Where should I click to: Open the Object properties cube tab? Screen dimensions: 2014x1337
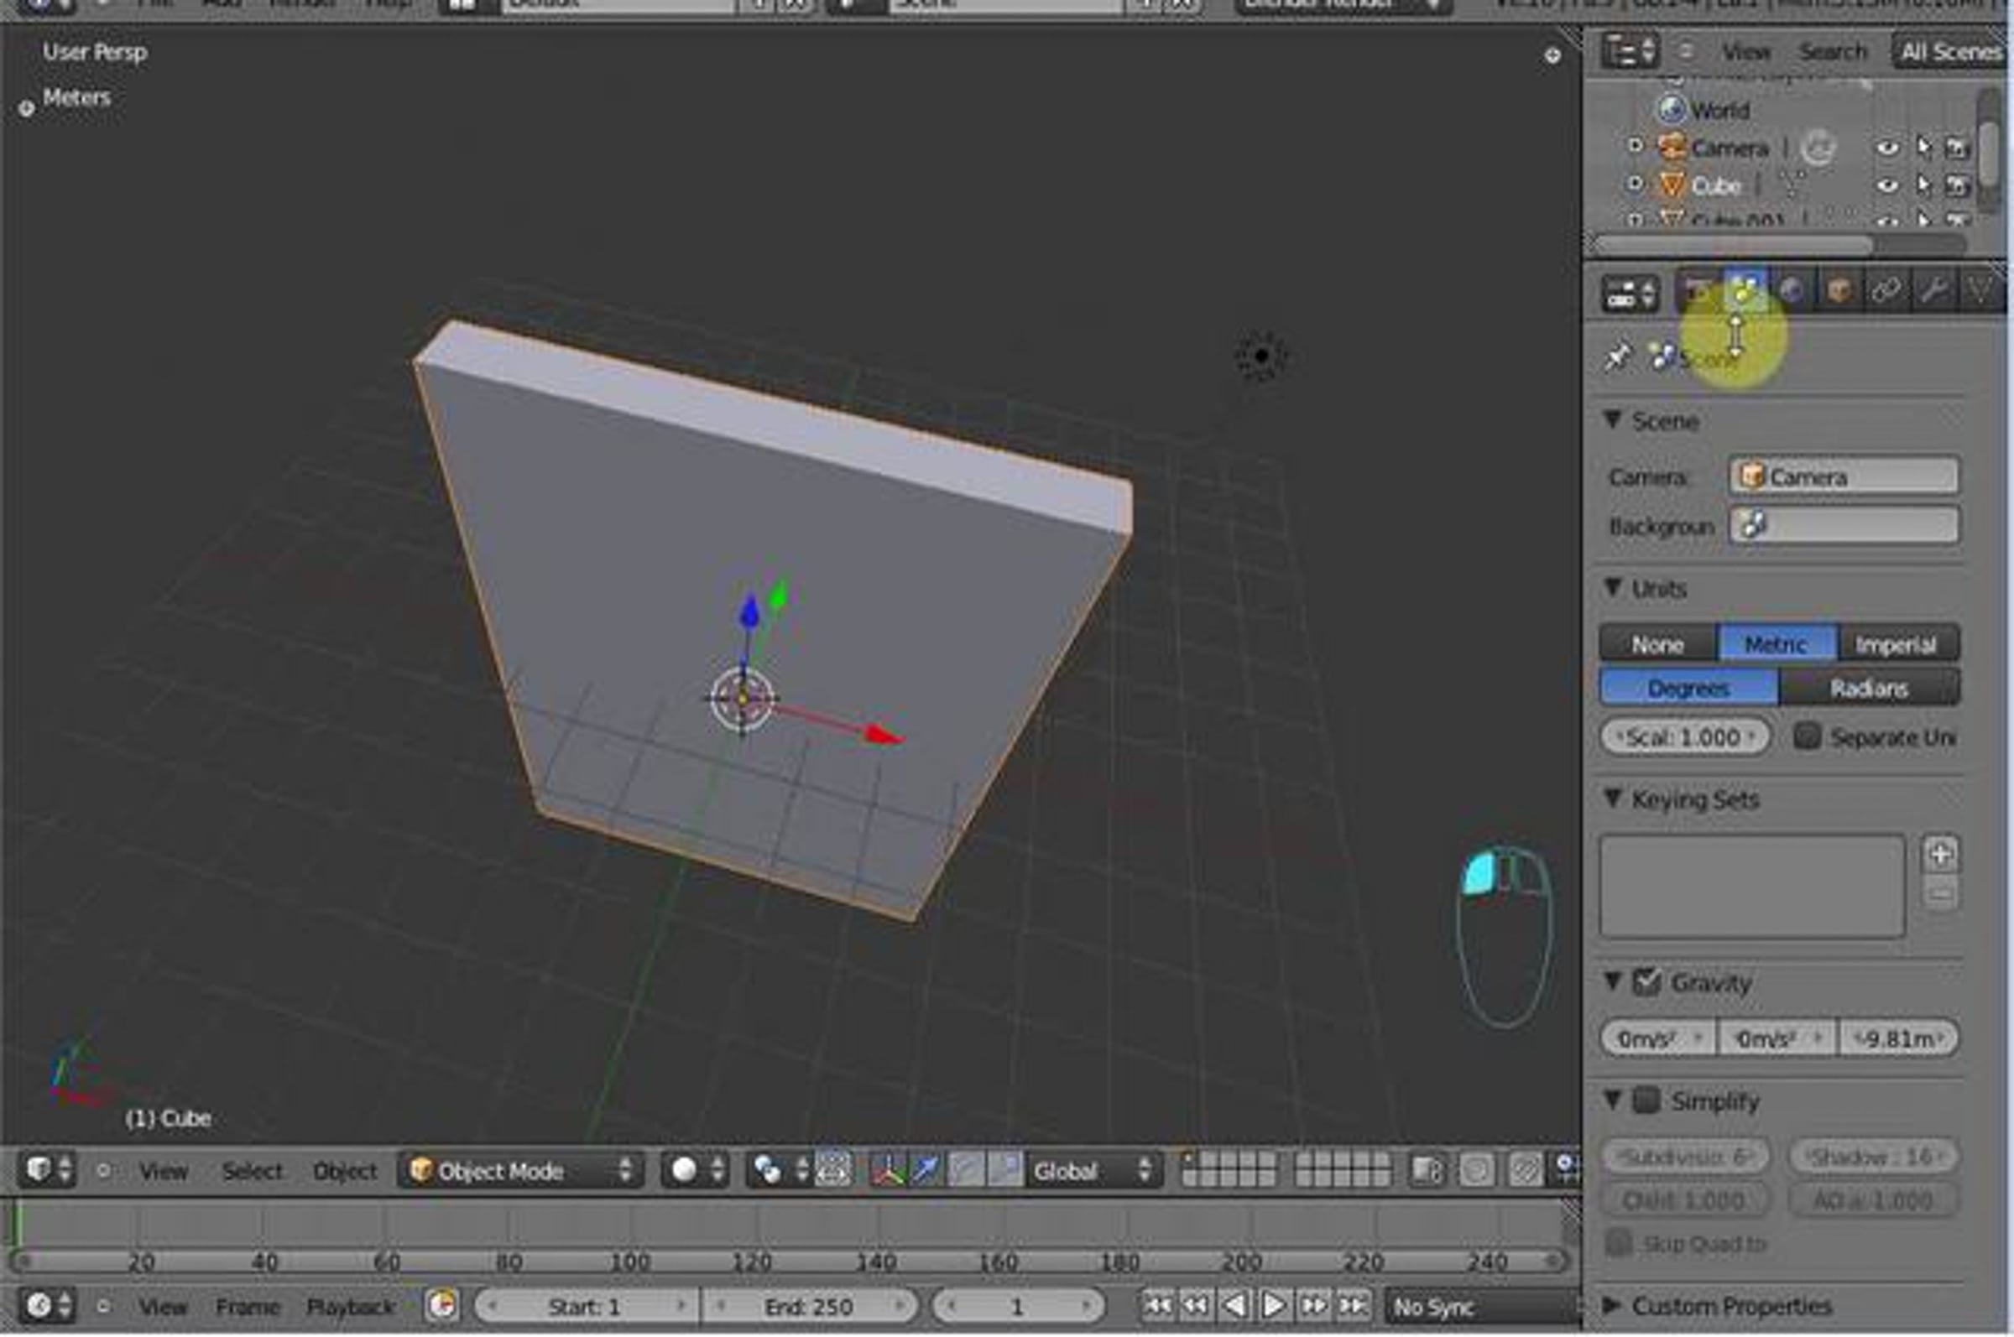click(x=1839, y=292)
